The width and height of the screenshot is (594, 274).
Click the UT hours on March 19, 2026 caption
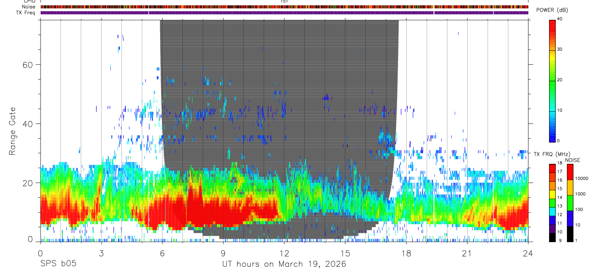tap(284, 264)
